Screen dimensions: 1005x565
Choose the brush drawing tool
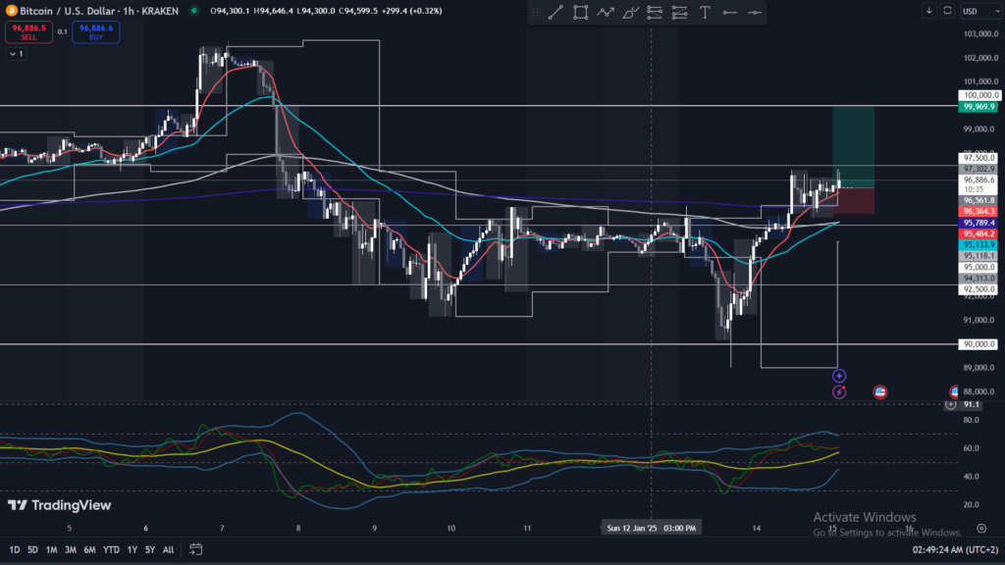pyautogui.click(x=631, y=12)
